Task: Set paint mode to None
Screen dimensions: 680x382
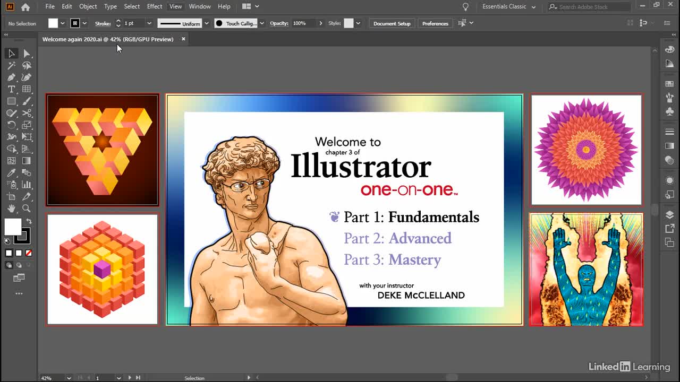Action: click(x=29, y=253)
